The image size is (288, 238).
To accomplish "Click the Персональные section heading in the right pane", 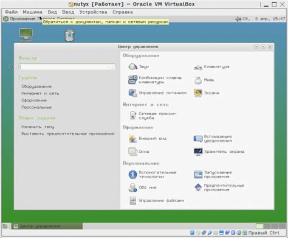I will pos(141,163).
